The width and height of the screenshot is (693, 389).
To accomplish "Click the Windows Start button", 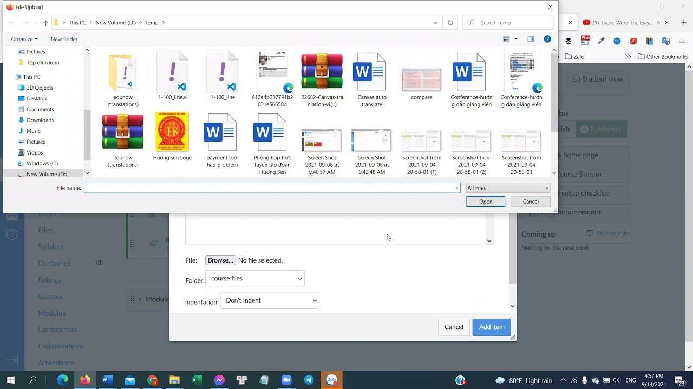I will 11,380.
